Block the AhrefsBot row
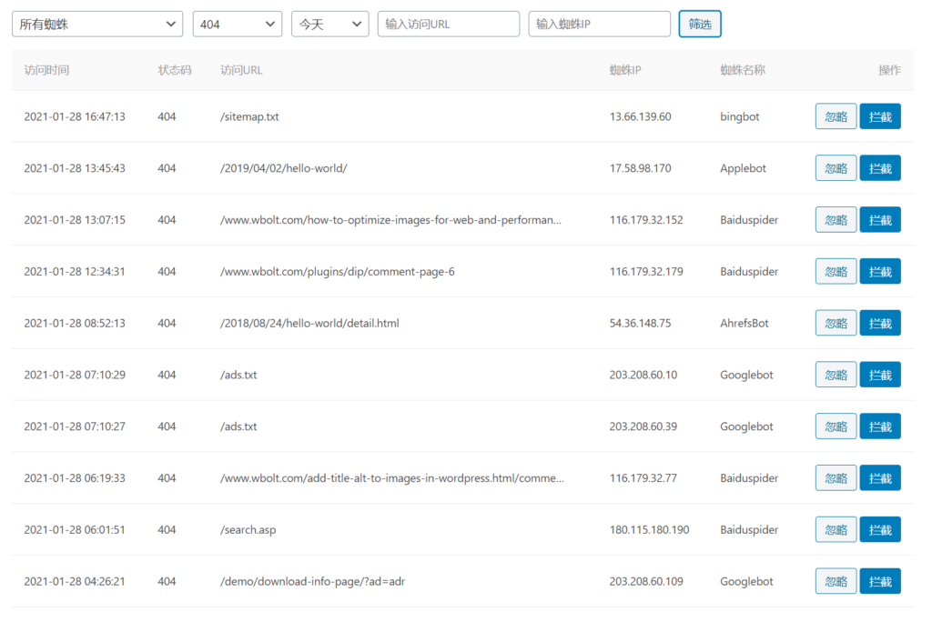Image resolution: width=932 pixels, height=622 pixels. pos(880,323)
